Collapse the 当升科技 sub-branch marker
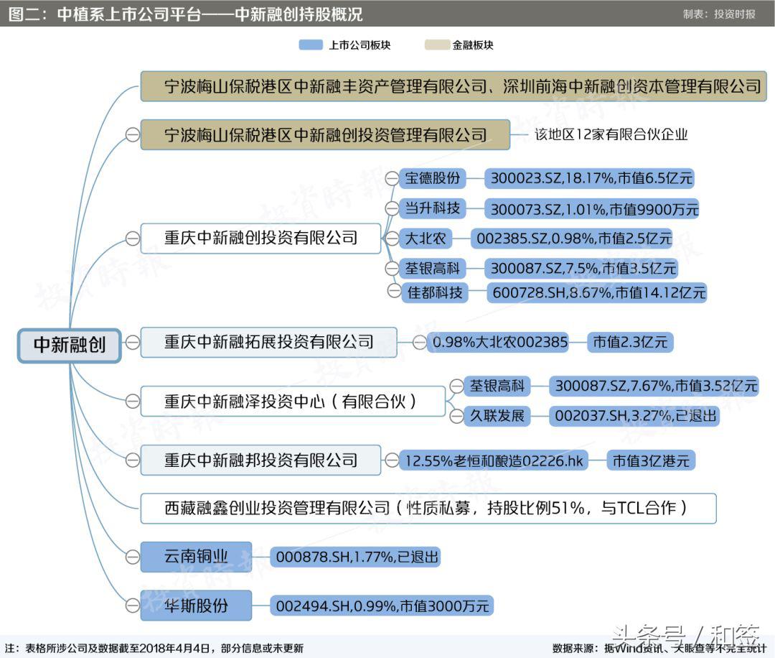The height and width of the screenshot is (658, 775). [392, 208]
